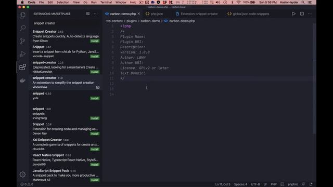Open the File menu

tap(42, 2)
